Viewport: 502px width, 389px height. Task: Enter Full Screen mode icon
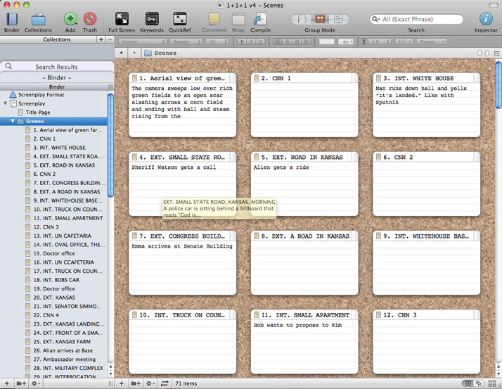click(122, 19)
